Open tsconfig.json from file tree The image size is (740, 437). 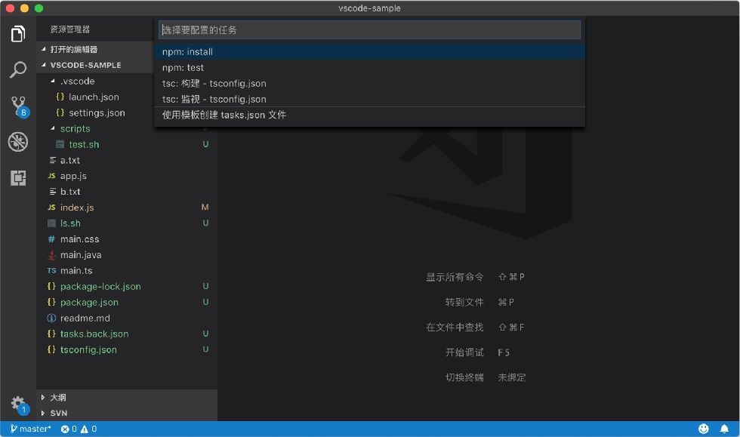point(88,349)
